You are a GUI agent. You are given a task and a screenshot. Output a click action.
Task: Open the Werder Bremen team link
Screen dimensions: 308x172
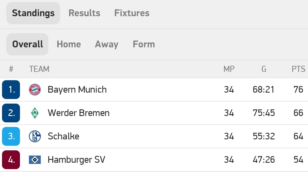click(x=79, y=113)
